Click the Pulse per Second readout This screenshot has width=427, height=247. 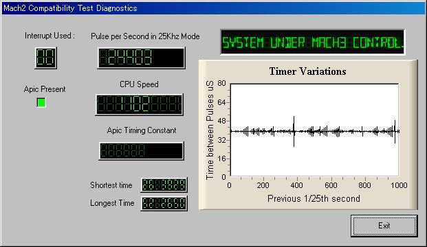point(141,58)
